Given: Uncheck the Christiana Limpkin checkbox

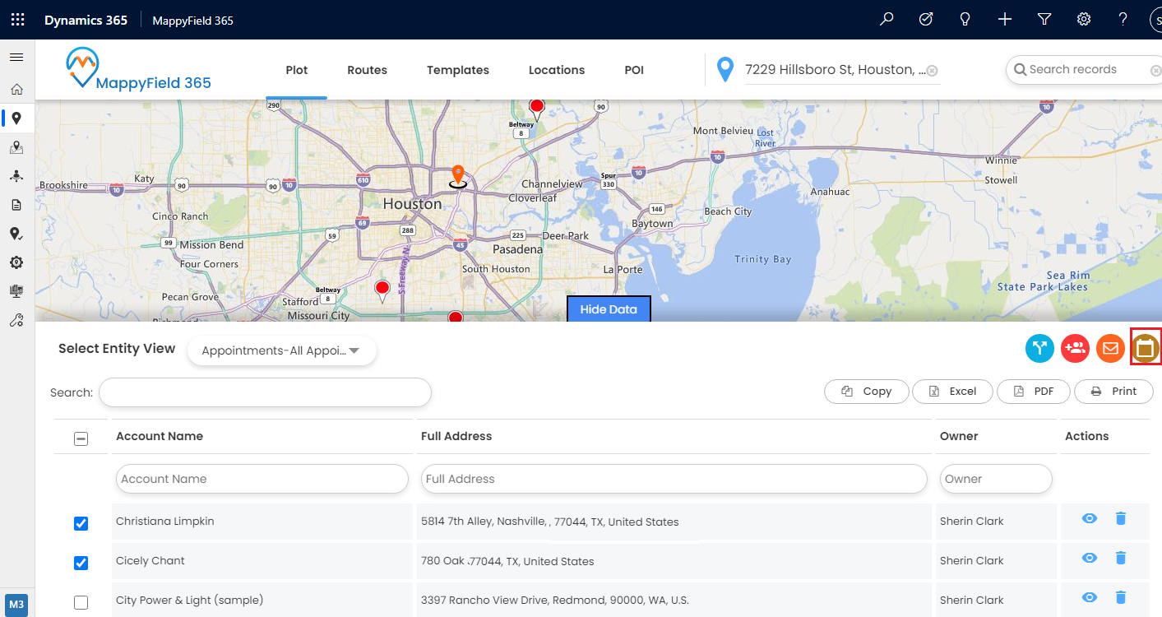Looking at the screenshot, I should (x=81, y=523).
